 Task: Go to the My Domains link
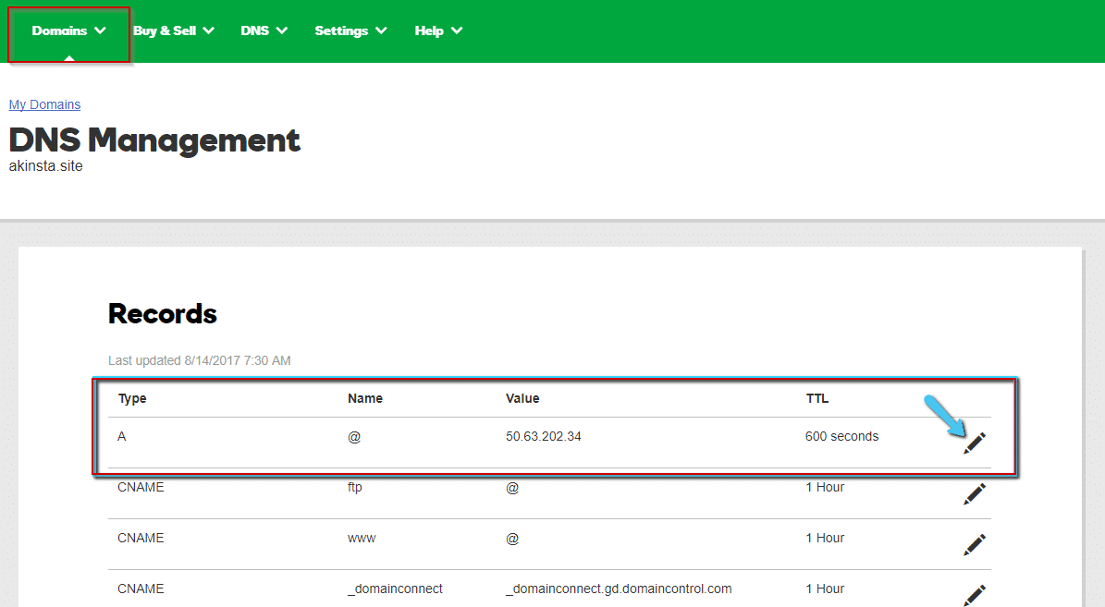click(44, 105)
